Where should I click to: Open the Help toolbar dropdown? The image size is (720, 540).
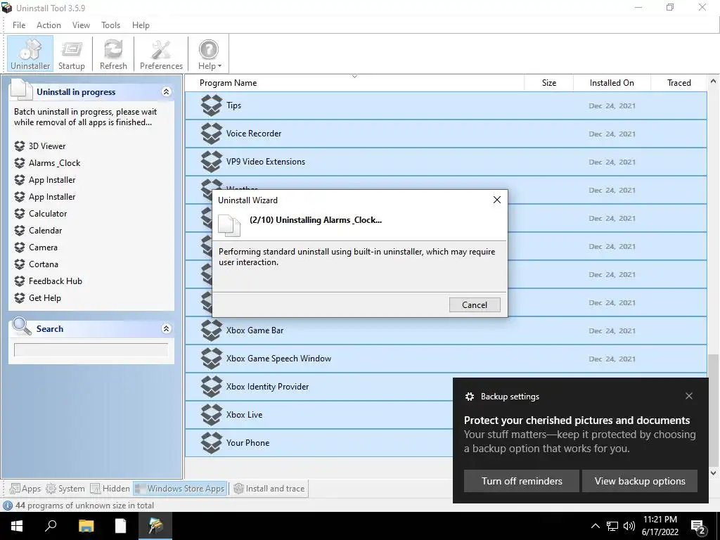(210, 54)
